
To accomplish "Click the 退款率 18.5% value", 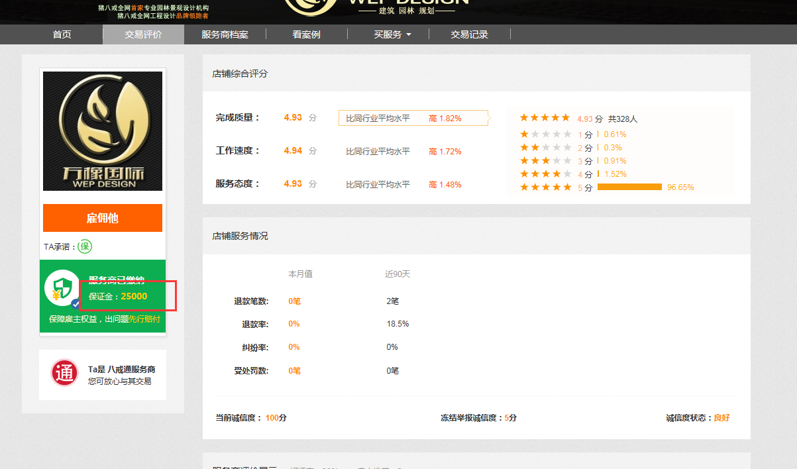I will click(398, 324).
